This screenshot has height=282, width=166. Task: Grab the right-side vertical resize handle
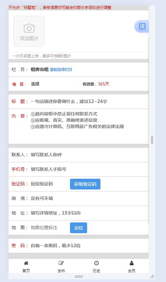[x=152, y=140]
